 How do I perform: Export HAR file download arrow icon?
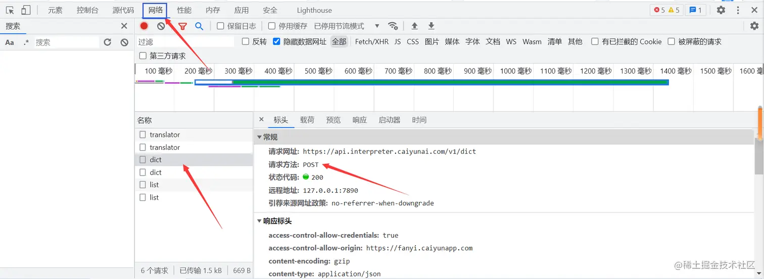(x=431, y=26)
